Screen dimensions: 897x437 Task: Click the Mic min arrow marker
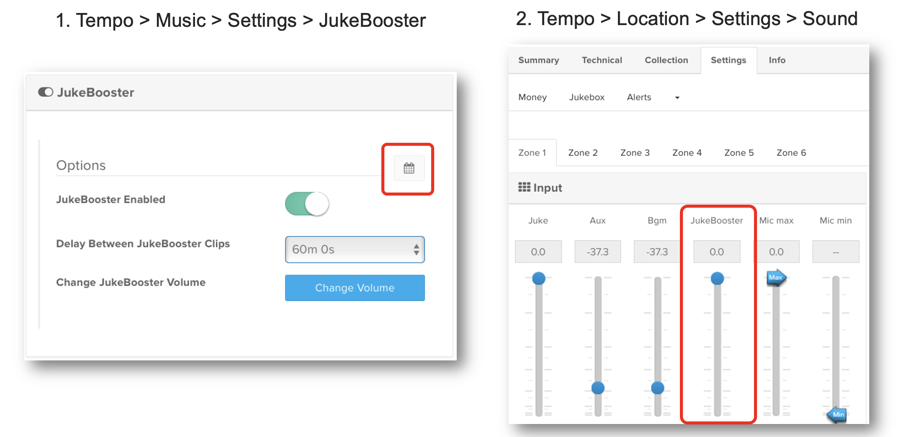(x=837, y=415)
